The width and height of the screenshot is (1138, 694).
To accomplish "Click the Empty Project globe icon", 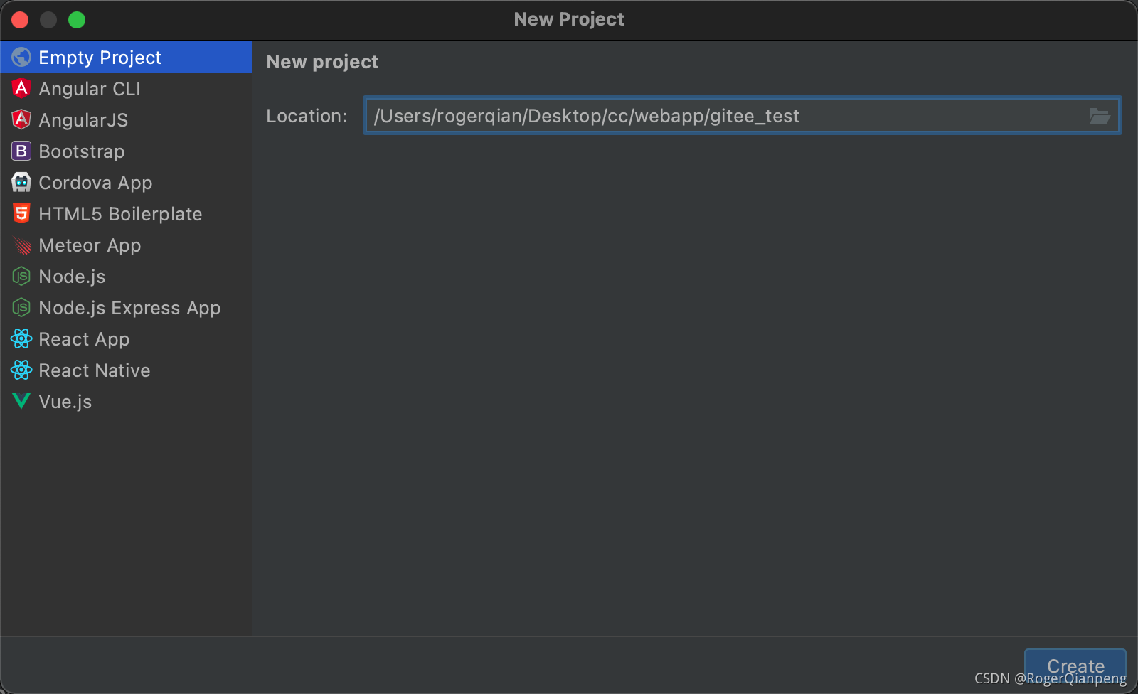I will pos(21,57).
